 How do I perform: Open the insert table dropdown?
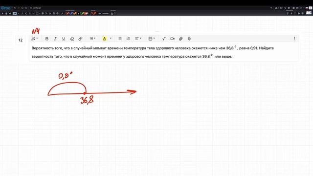point(152,39)
